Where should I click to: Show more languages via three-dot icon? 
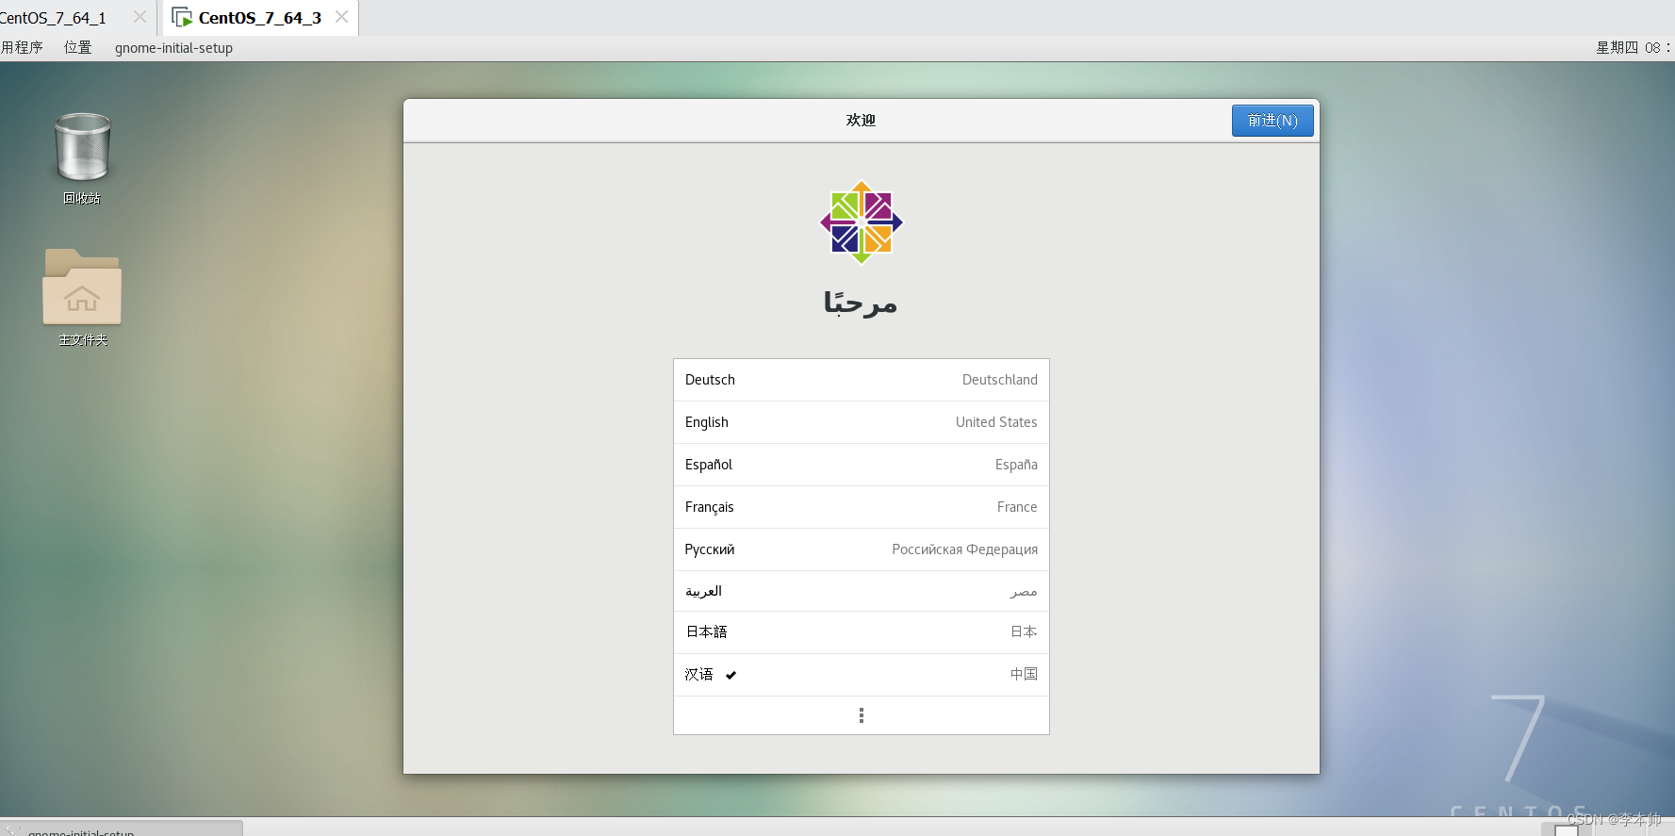coord(862,715)
